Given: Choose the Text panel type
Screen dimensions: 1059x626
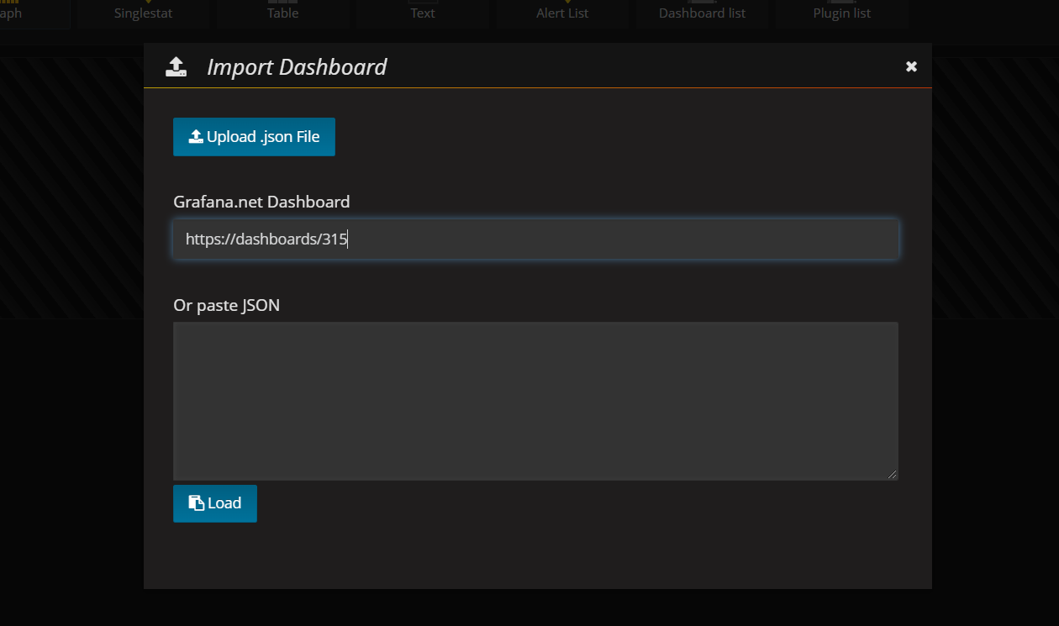Looking at the screenshot, I should click(x=423, y=13).
